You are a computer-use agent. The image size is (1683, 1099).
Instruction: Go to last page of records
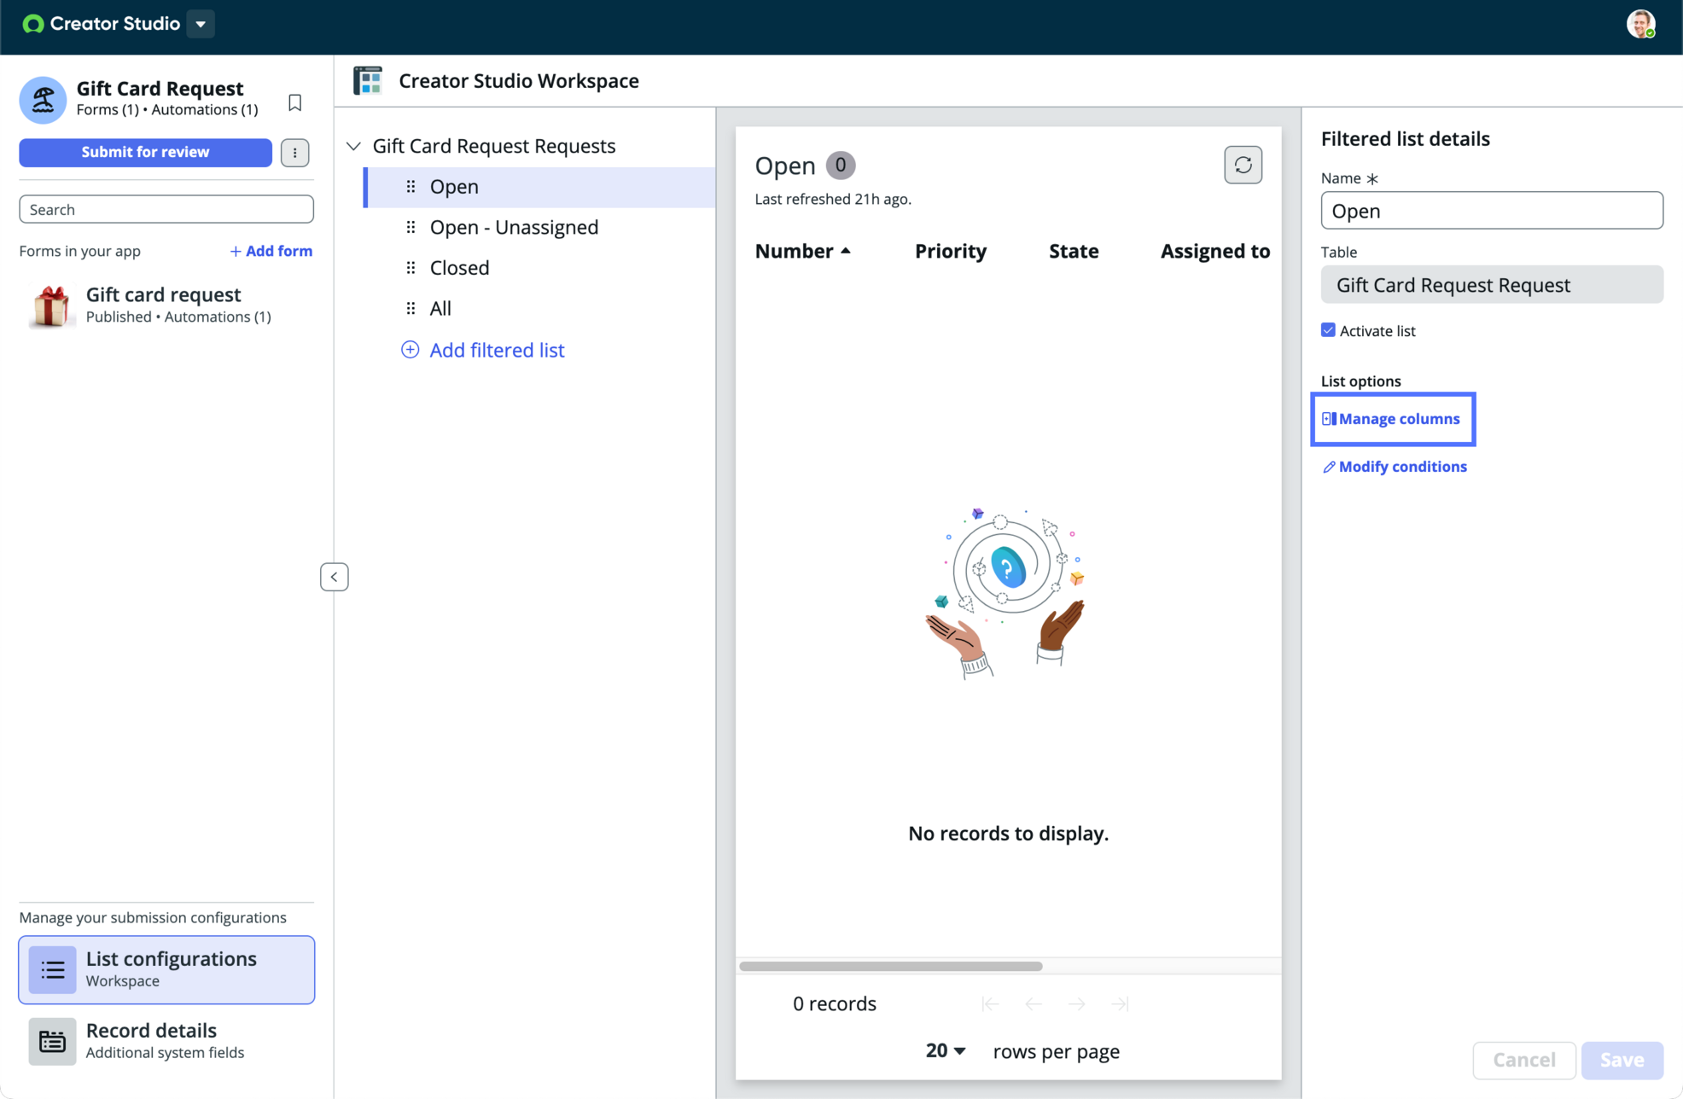1120,1004
